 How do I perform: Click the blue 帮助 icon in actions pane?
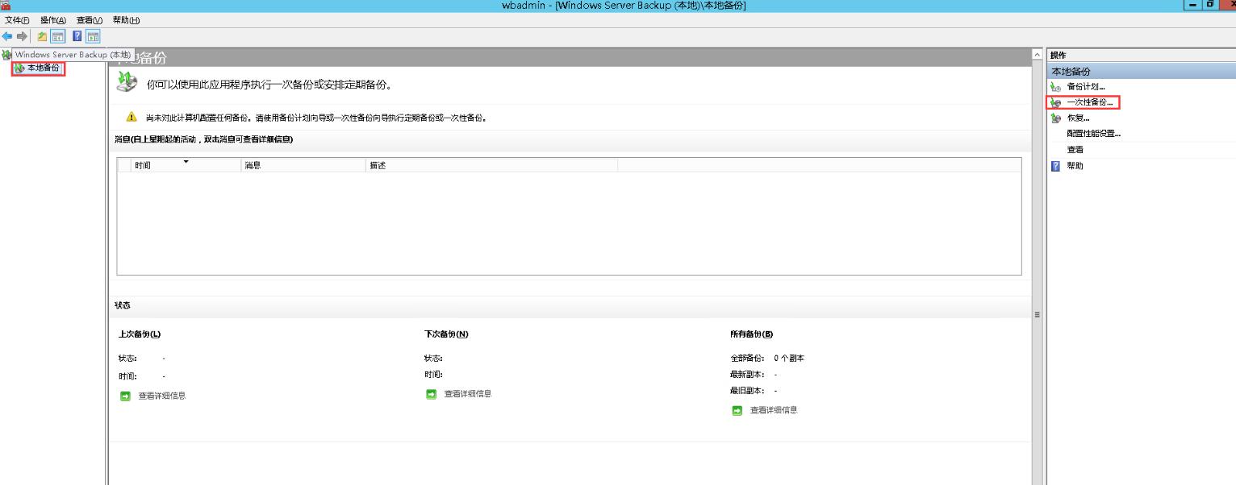point(1055,166)
